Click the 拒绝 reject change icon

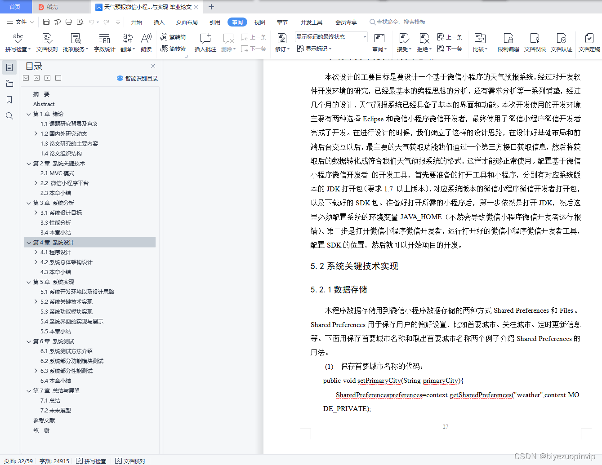424,38
